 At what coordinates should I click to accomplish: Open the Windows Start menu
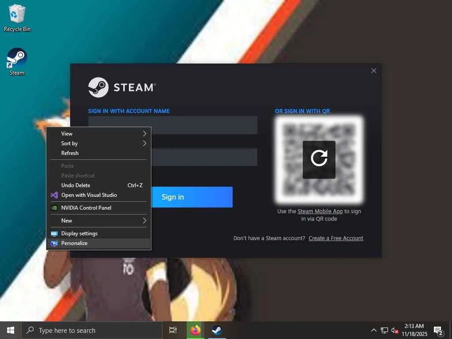point(11,330)
